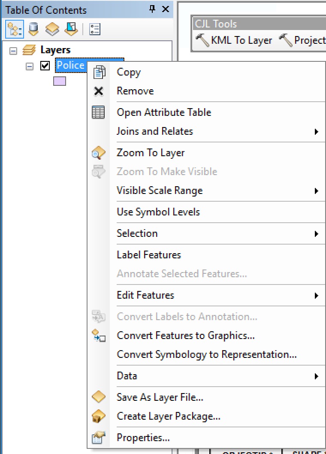Click List By Selection icon
The image size is (326, 454).
click(x=71, y=29)
